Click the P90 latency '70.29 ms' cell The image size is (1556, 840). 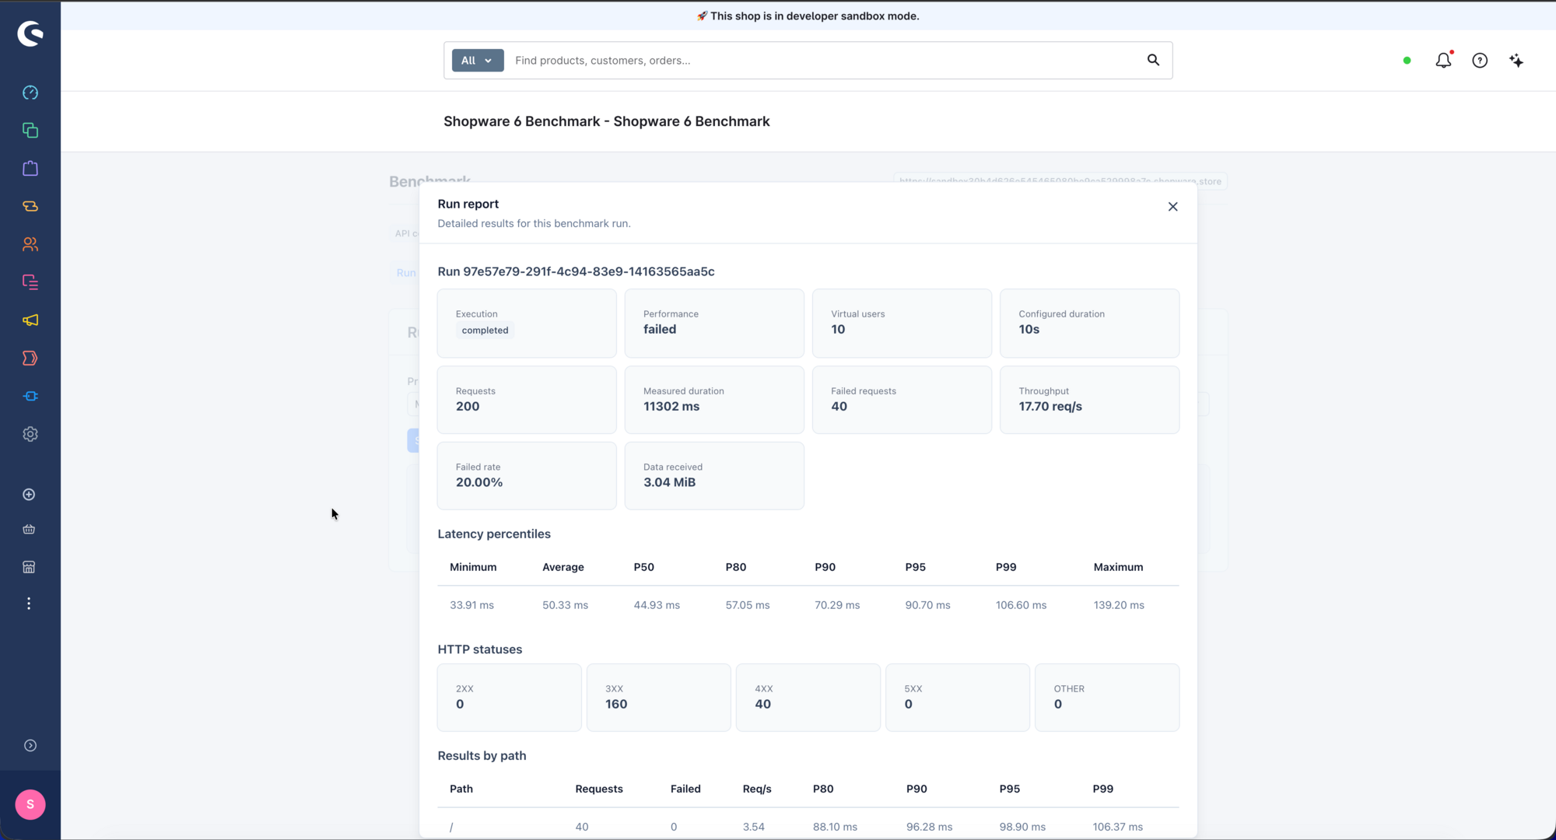[x=837, y=605]
